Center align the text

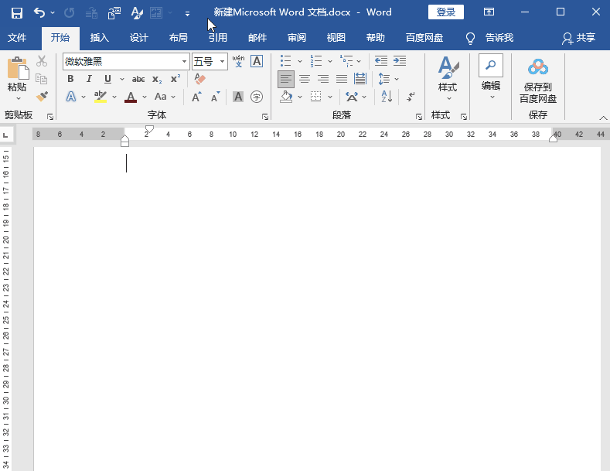point(304,79)
